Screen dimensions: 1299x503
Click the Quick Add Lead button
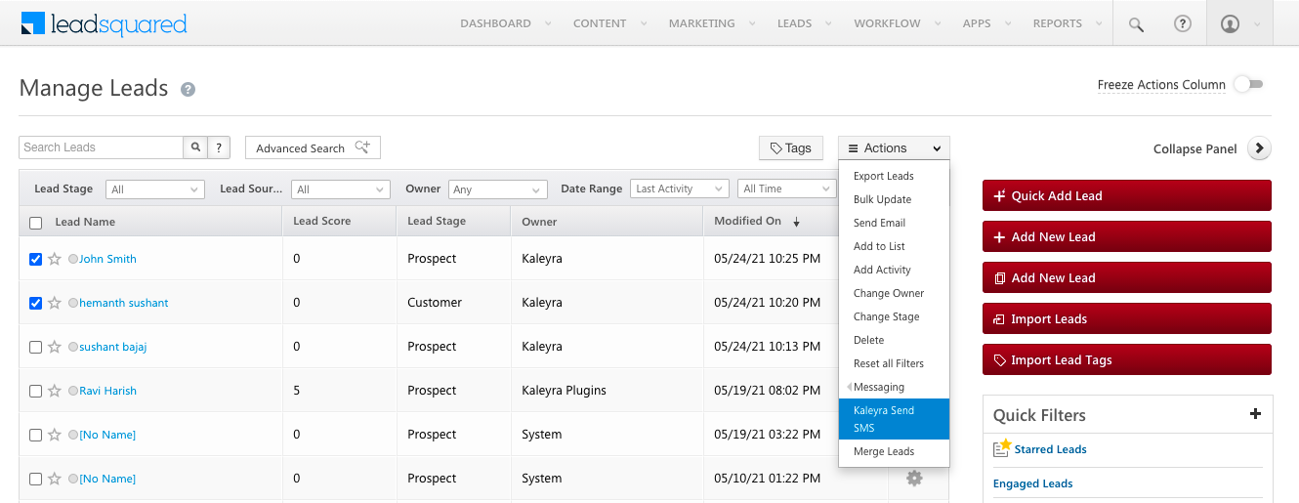1126,195
